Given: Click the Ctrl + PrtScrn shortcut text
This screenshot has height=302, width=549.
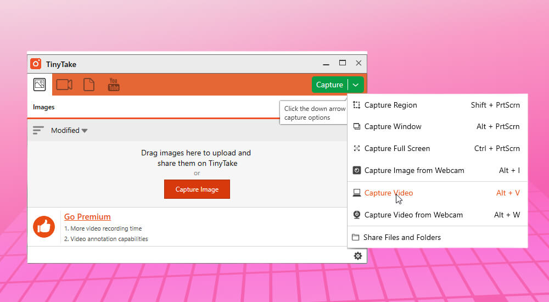Looking at the screenshot, I should pos(497,148).
